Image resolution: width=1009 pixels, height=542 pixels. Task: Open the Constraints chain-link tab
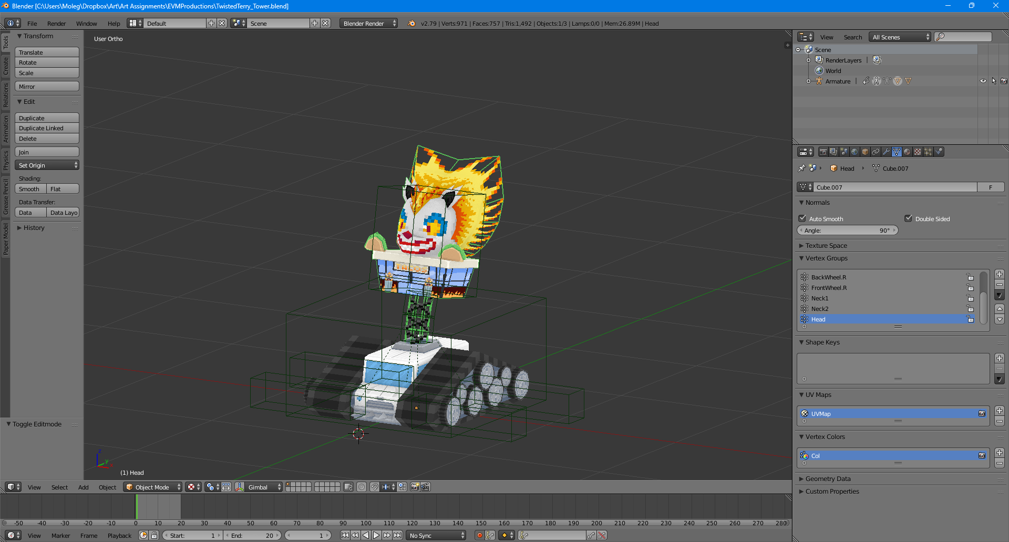click(876, 152)
